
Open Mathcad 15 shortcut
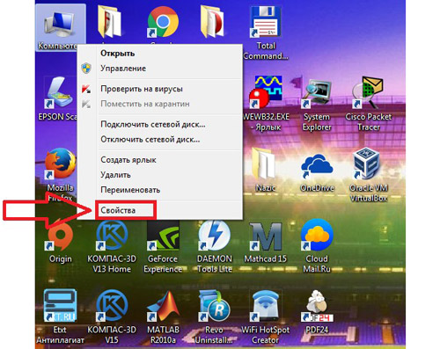tap(266, 236)
